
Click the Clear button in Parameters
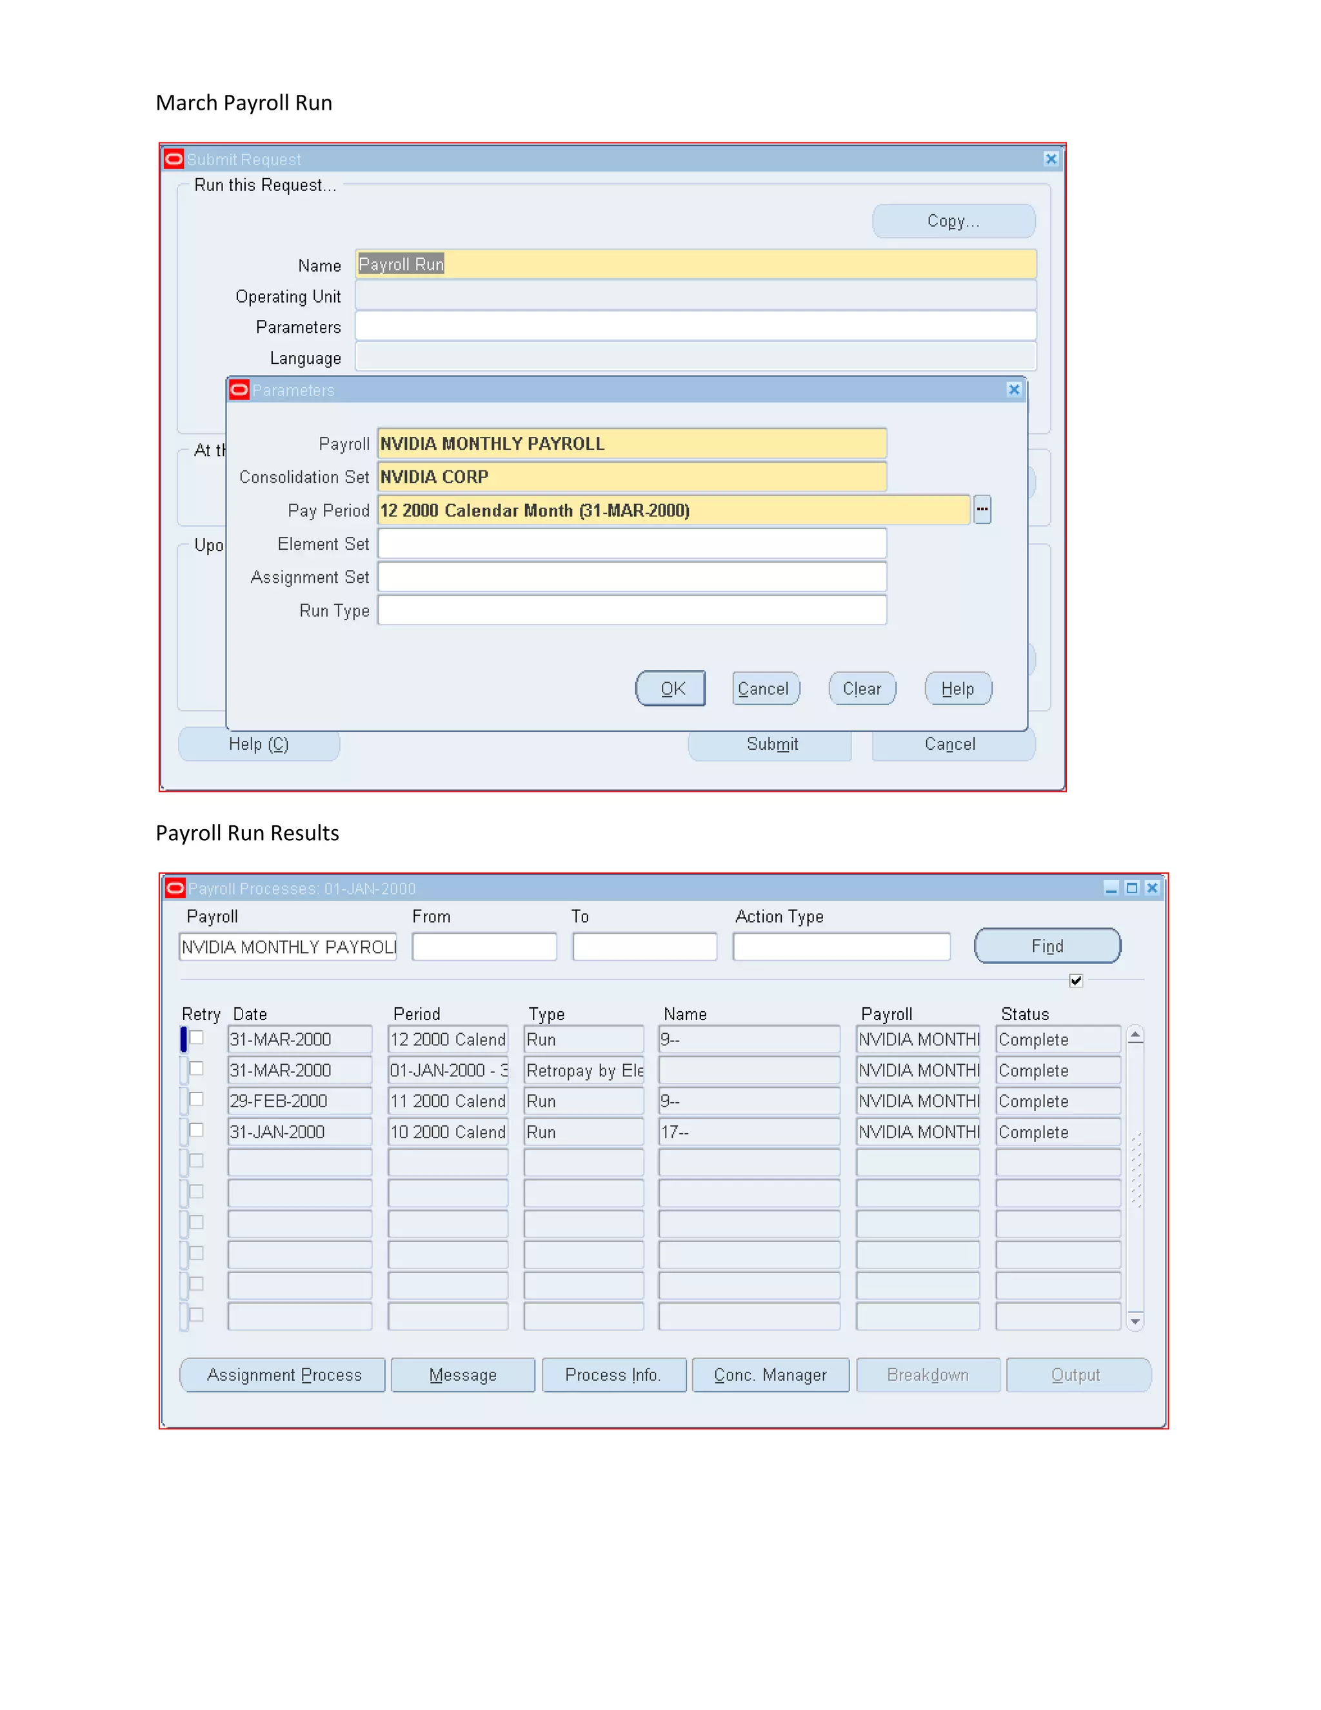[x=862, y=689]
